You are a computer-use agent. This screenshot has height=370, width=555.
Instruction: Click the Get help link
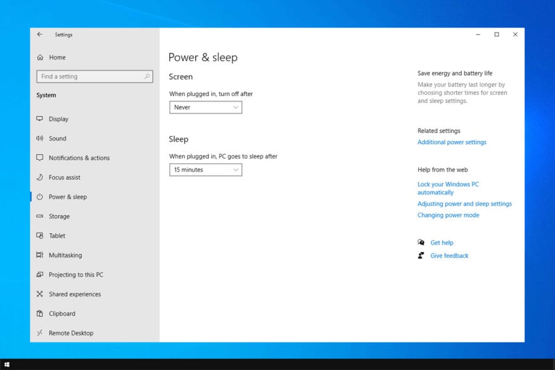click(442, 243)
